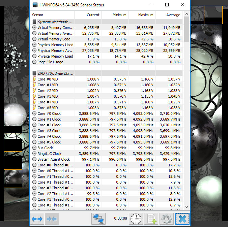Click the collapse columns arrows button
The height and width of the screenshot is (227, 228).
pos(52,219)
